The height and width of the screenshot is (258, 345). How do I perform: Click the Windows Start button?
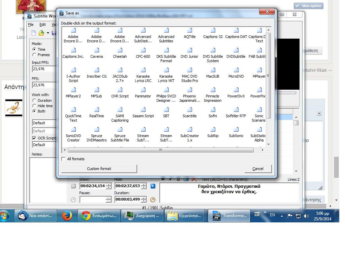tap(5, 216)
